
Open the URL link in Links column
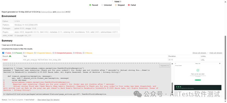pyautogui.click(x=202, y=60)
